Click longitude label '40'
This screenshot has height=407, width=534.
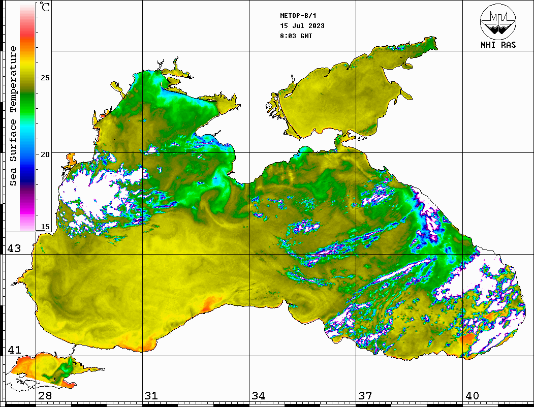[472, 395]
